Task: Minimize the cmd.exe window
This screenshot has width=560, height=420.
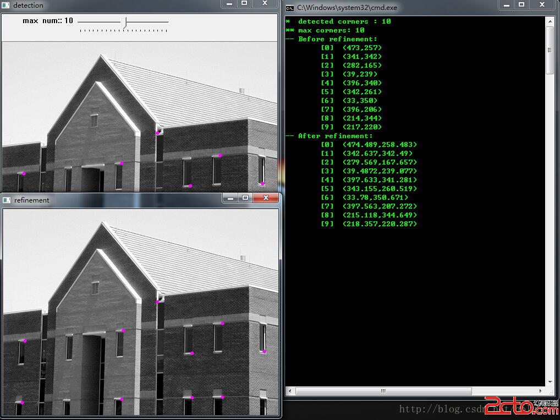Action: point(507,4)
